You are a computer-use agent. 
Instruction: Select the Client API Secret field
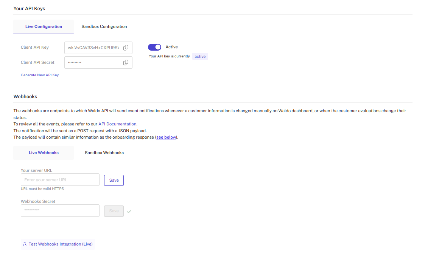point(93,63)
